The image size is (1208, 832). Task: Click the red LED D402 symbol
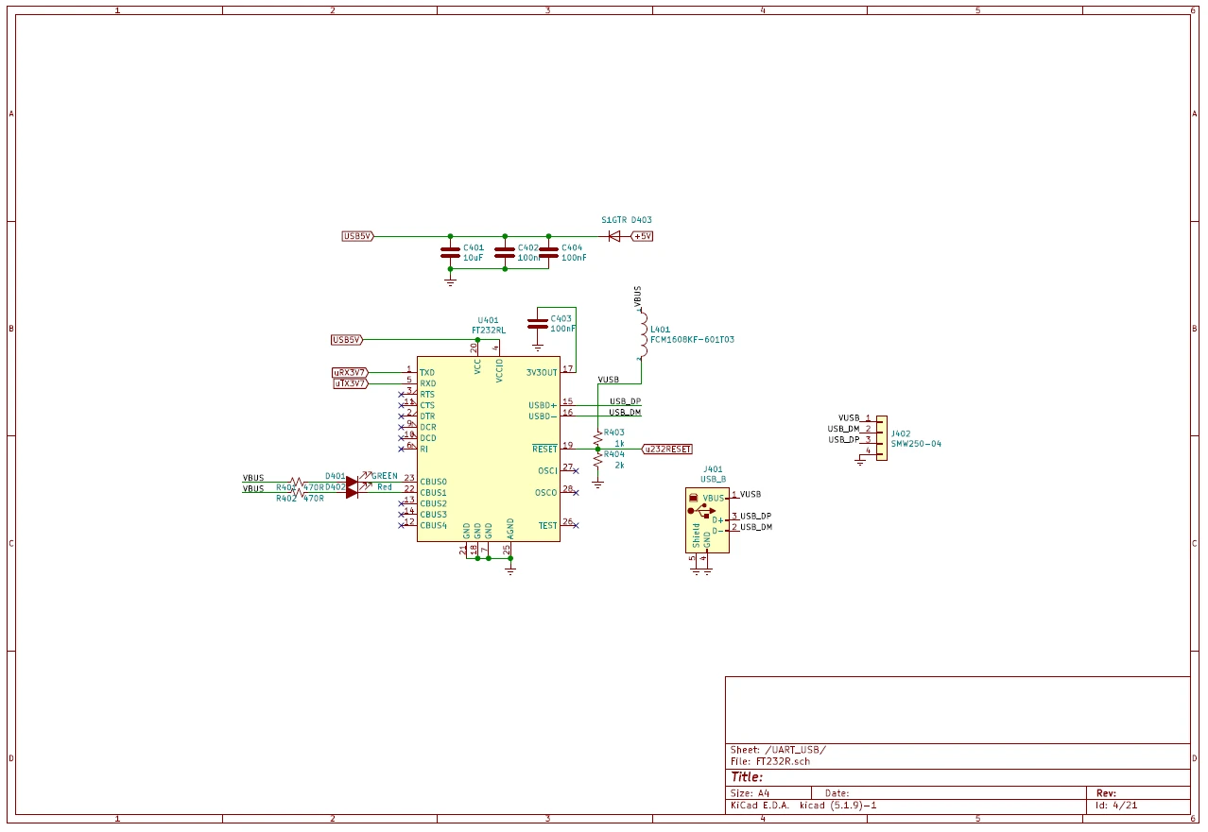pyautogui.click(x=353, y=492)
